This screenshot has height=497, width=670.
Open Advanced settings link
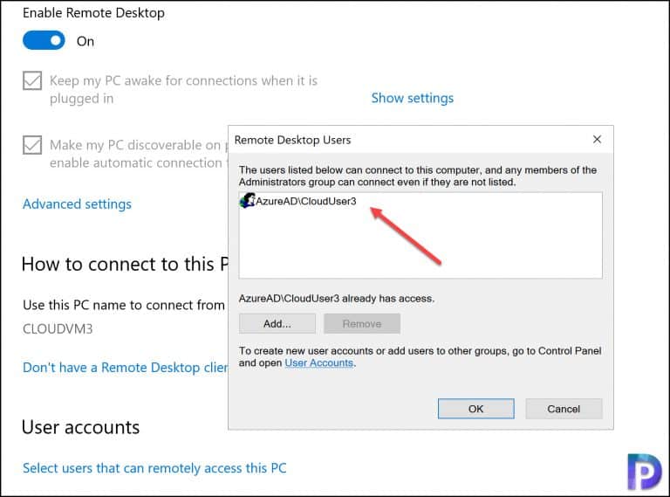click(x=77, y=204)
